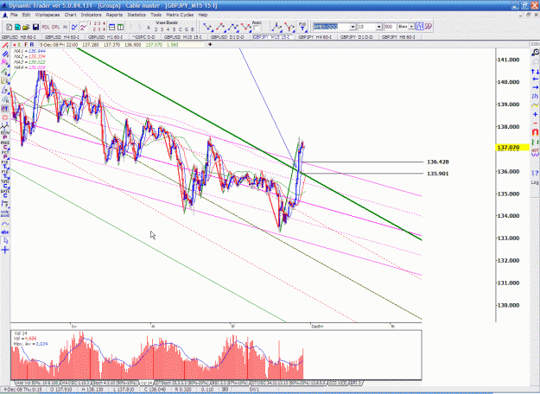Screen dimensions: 540x394
Task: Select the RSI indicator tab
Action: click(x=229, y=383)
